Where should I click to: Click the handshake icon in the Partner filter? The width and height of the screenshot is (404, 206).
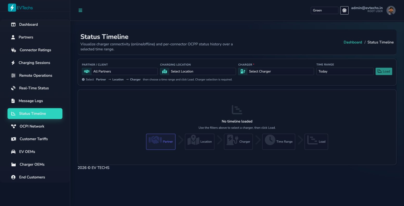tap(86, 71)
